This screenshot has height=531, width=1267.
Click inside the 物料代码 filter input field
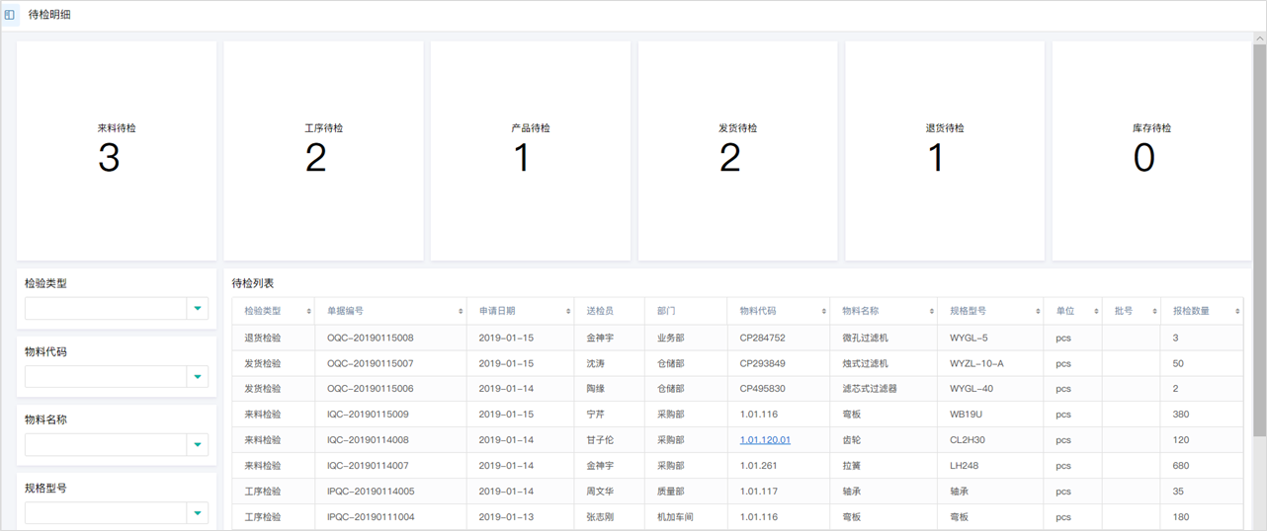click(x=106, y=377)
